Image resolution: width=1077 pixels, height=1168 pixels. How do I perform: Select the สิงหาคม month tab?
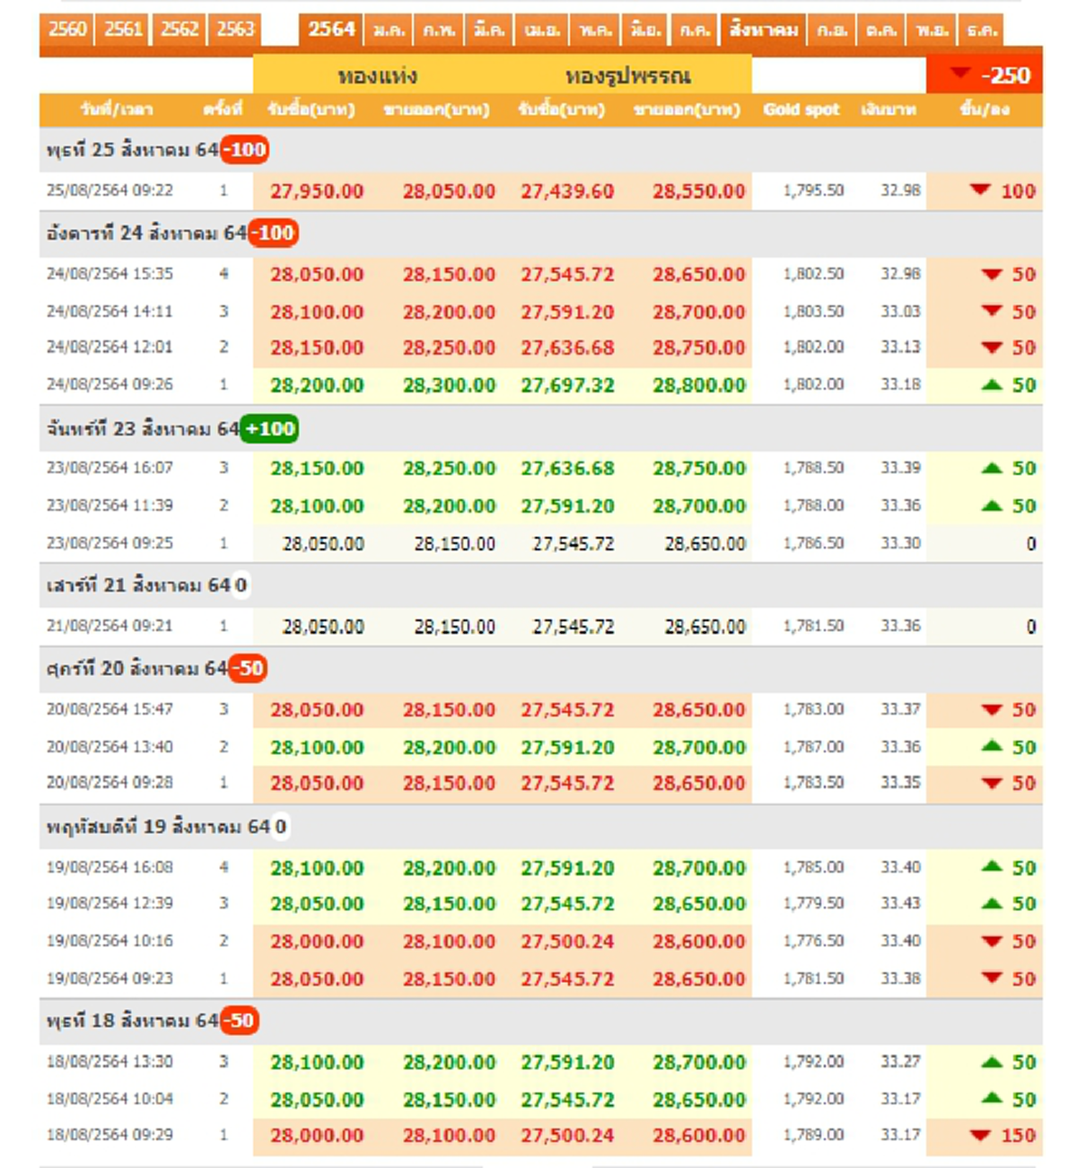[764, 30]
